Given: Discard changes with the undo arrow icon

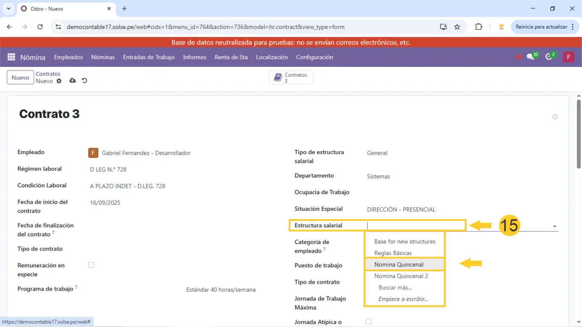Looking at the screenshot, I should coord(84,81).
